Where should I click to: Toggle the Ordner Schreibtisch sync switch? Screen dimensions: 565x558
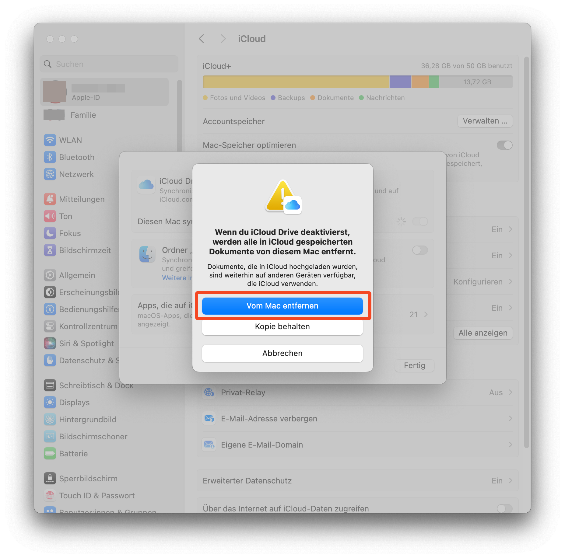[x=420, y=250]
